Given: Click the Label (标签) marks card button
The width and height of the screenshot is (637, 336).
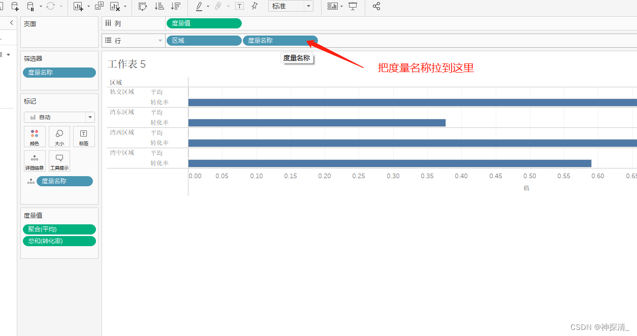Looking at the screenshot, I should pos(84,136).
